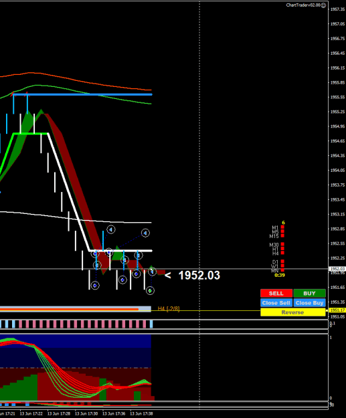
Task: Click the H4 [-2/8] level label
Action: point(169,309)
